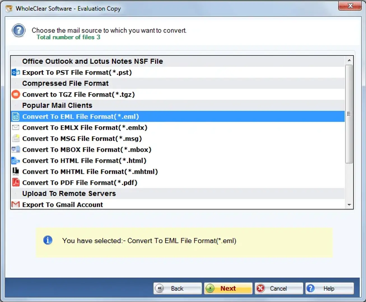This screenshot has height=302, width=366.
Task: Select Convert To EML File Format entry
Action: click(80, 117)
